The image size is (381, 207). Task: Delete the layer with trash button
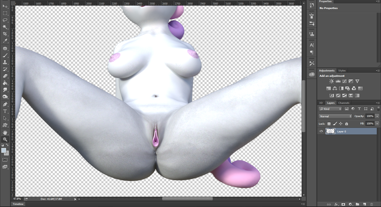[x=371, y=204]
